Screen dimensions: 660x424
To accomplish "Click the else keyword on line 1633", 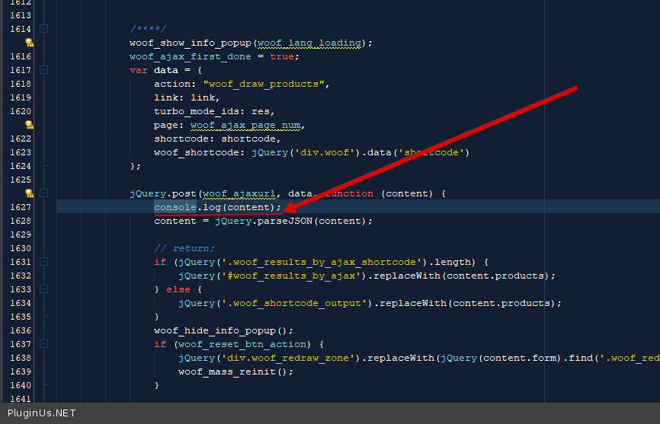I will click(178, 289).
